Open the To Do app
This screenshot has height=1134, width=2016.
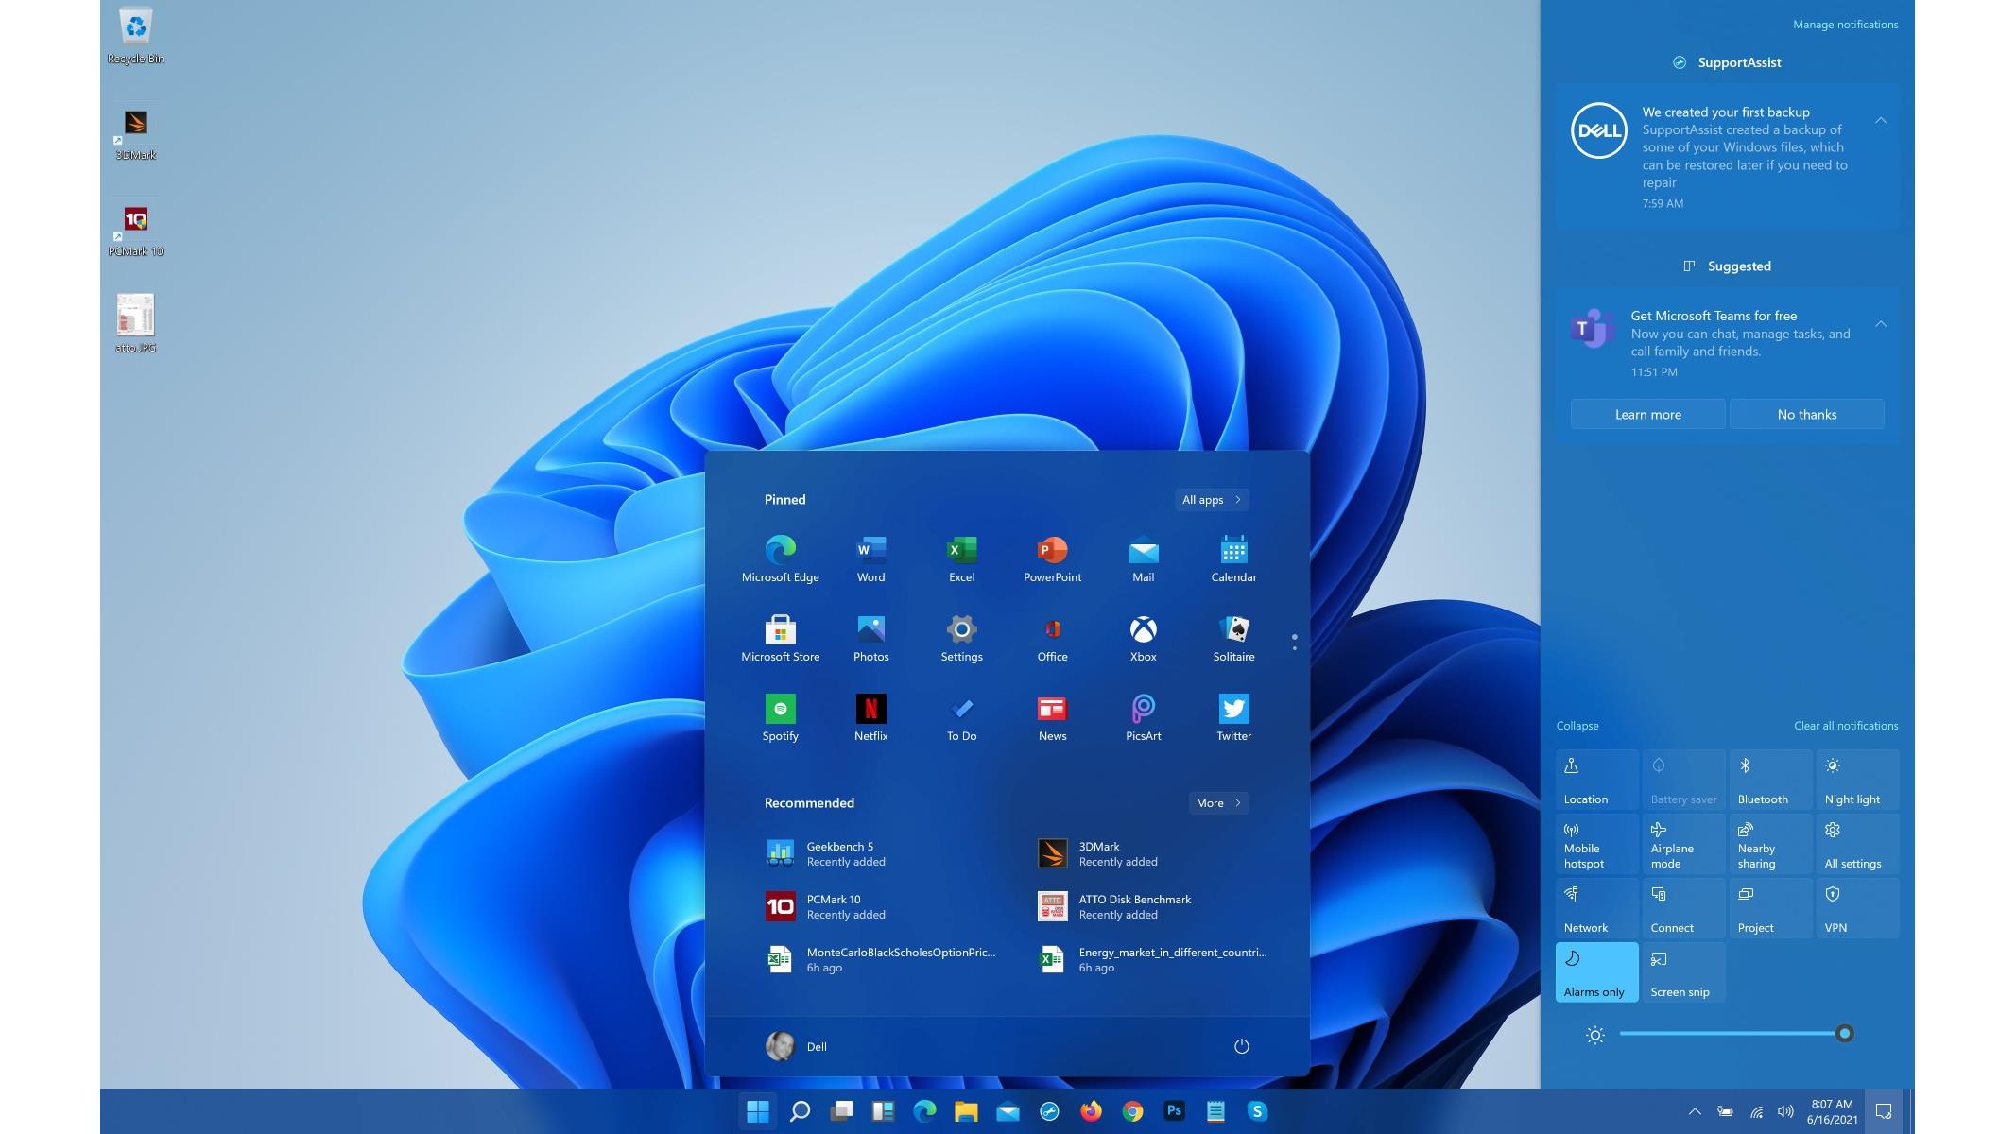pyautogui.click(x=961, y=718)
